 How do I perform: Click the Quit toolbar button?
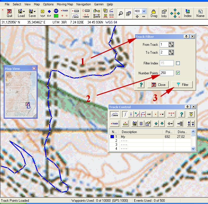point(9,13)
